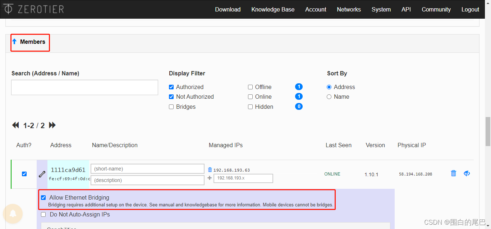Click the description input field
491x229 pixels.
[147, 180]
